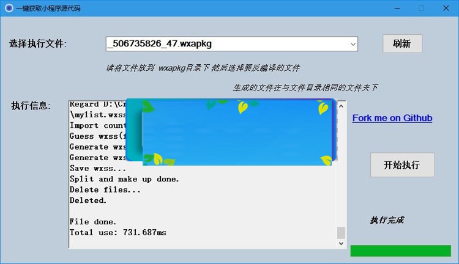Start execution with 开始执行 button
This screenshot has width=459, height=264.
[401, 165]
